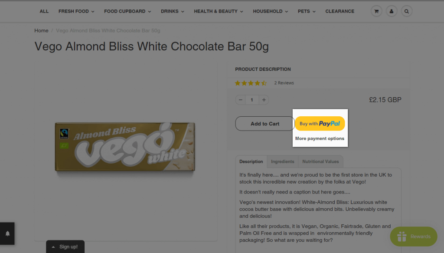Click the Add to Cart button

[x=265, y=124]
